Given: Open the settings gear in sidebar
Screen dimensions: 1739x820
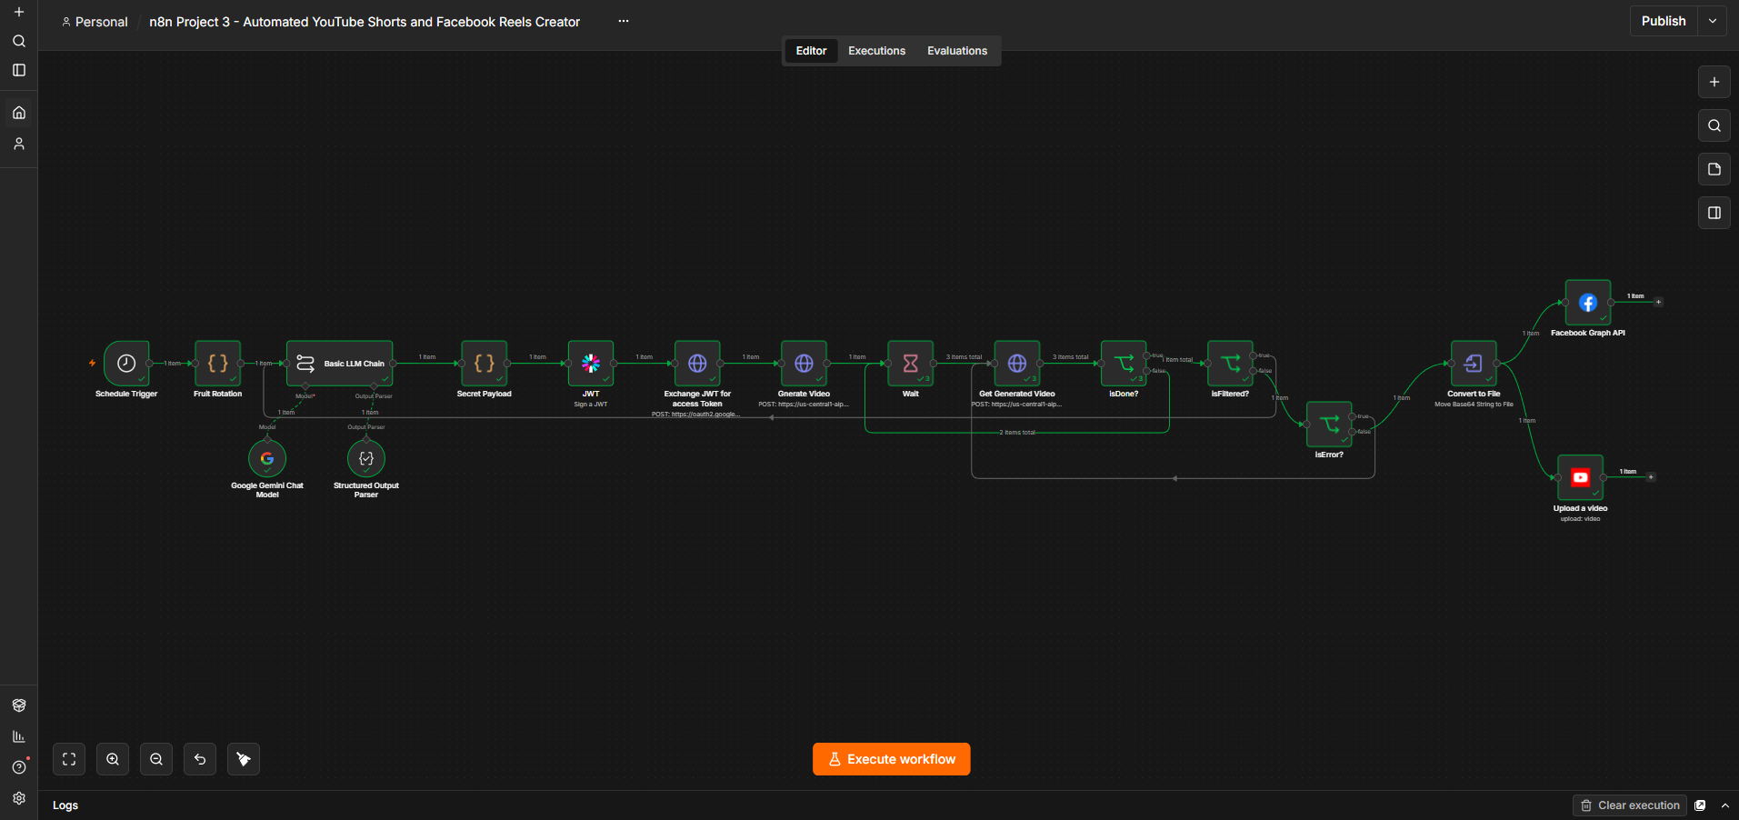Looking at the screenshot, I should [x=19, y=798].
